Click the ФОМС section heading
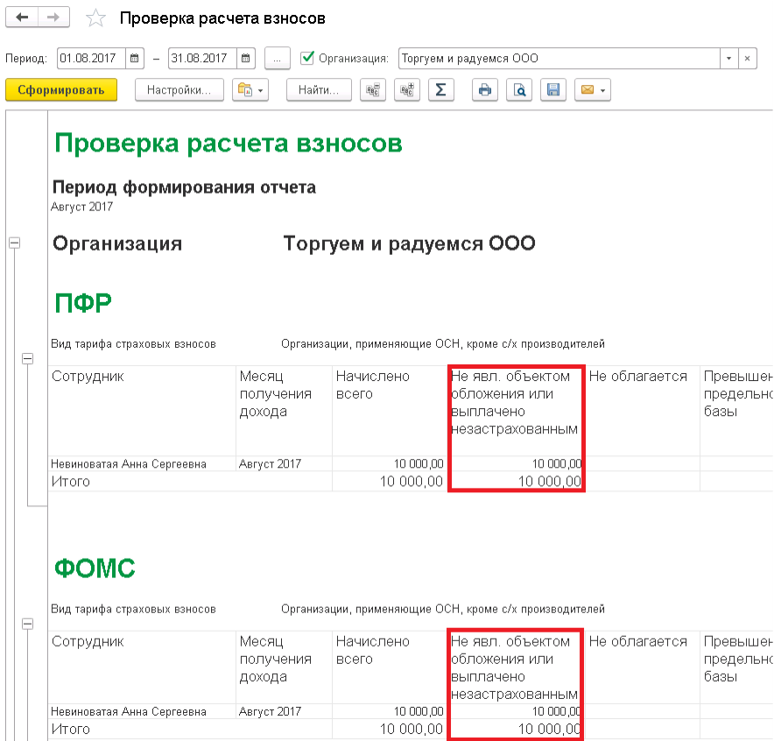 coord(95,568)
